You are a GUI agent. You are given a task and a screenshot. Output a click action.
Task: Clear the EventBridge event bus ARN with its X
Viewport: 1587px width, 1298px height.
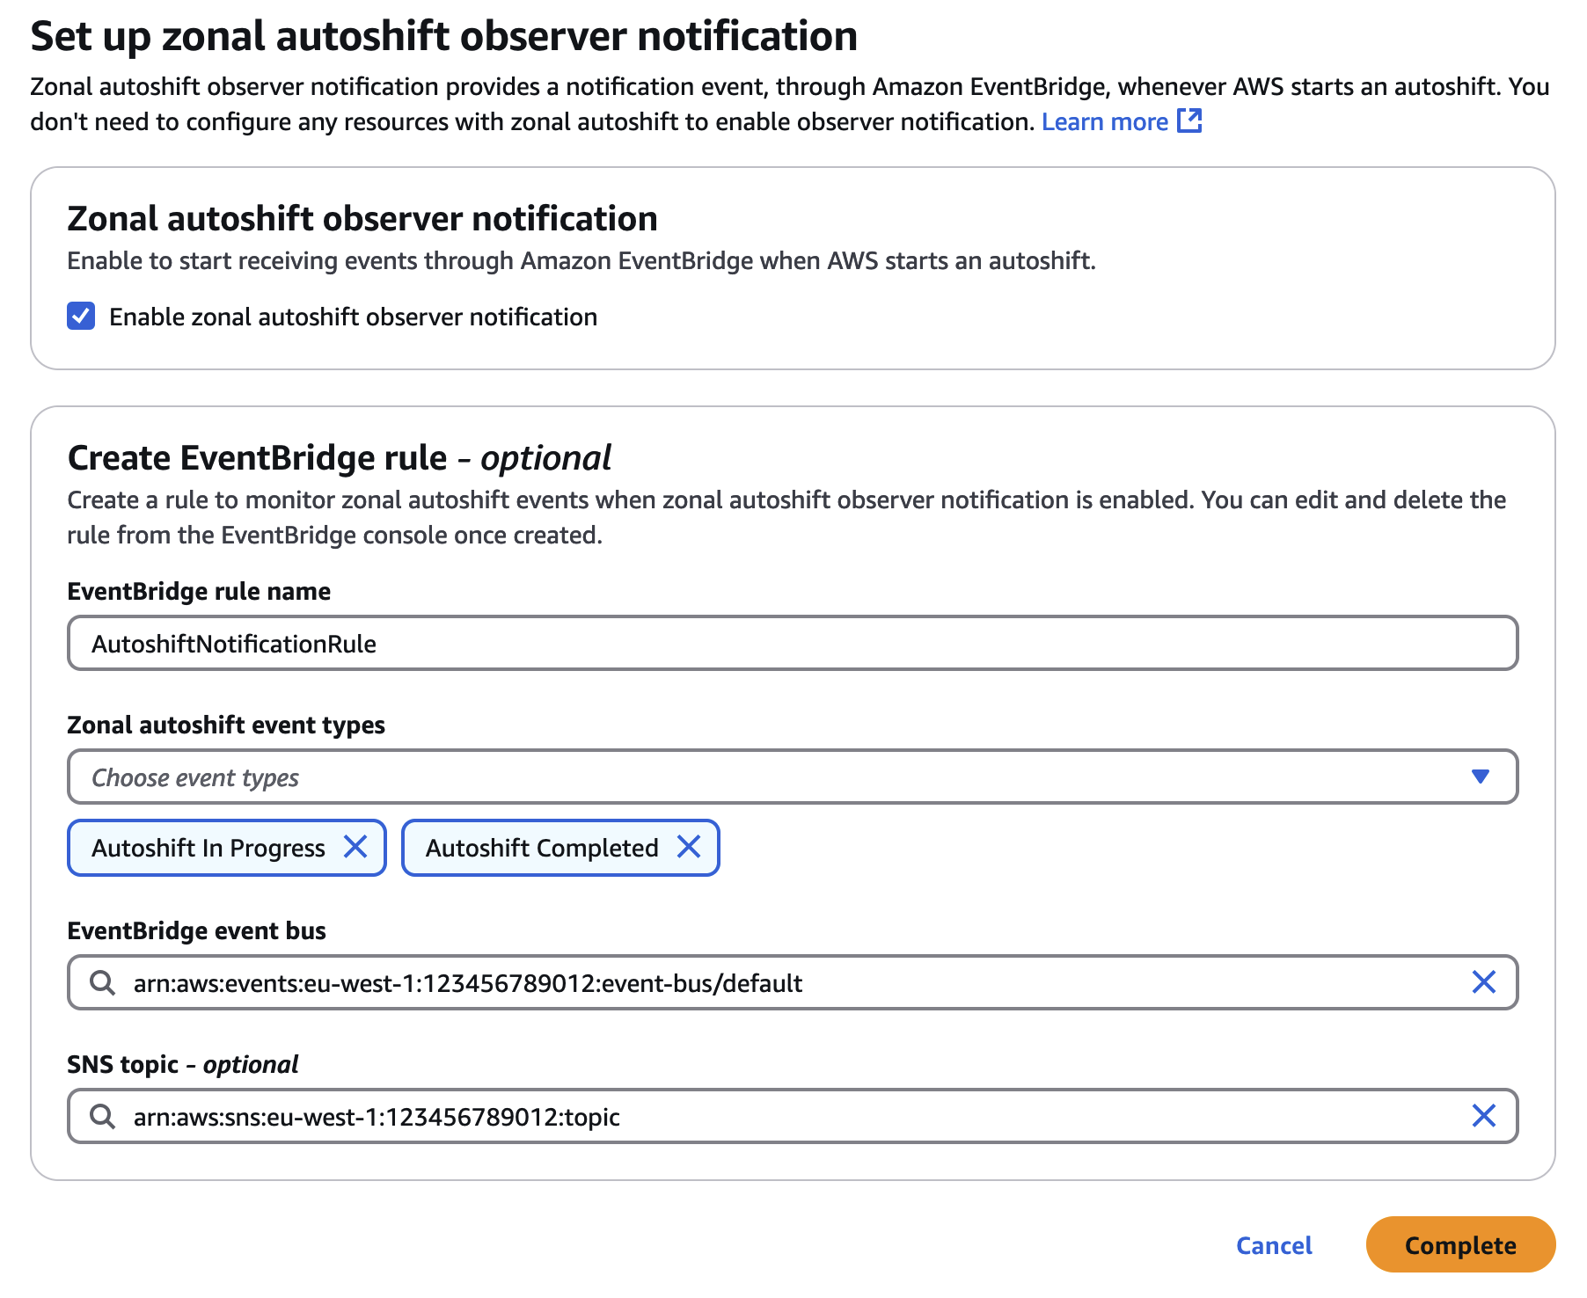click(1484, 982)
